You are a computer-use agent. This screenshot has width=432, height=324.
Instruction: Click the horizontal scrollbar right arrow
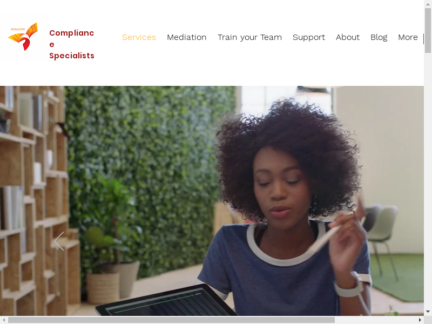[x=420, y=320]
